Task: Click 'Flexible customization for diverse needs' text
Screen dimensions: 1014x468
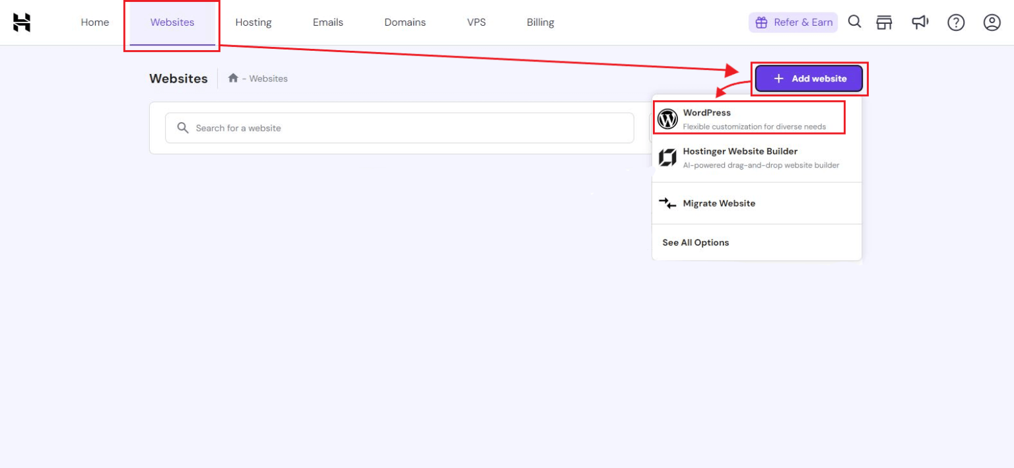Action: point(755,127)
